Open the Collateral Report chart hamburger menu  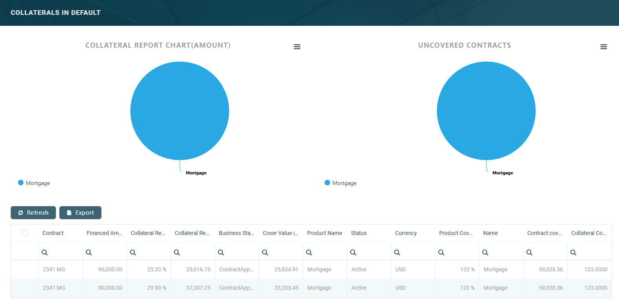[x=297, y=47]
